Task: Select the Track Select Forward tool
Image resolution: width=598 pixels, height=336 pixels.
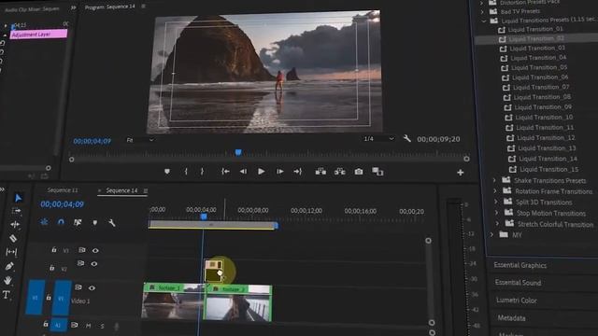Action: pos(17,211)
